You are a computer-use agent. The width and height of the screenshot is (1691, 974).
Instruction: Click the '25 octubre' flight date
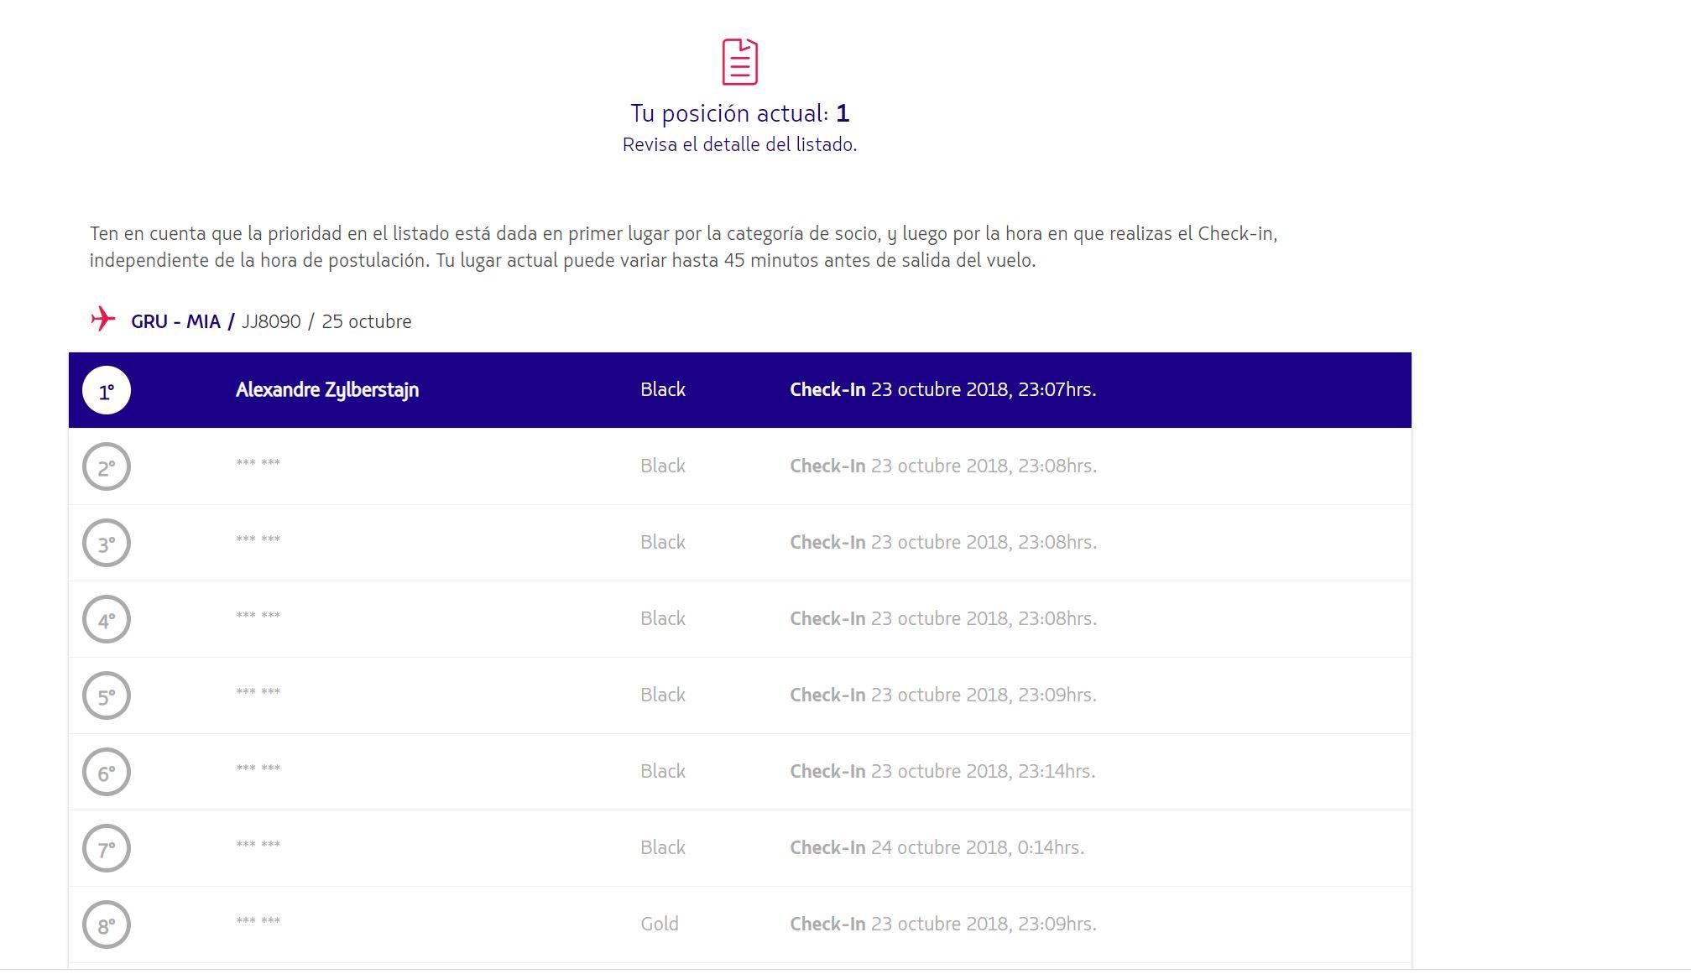(x=367, y=321)
